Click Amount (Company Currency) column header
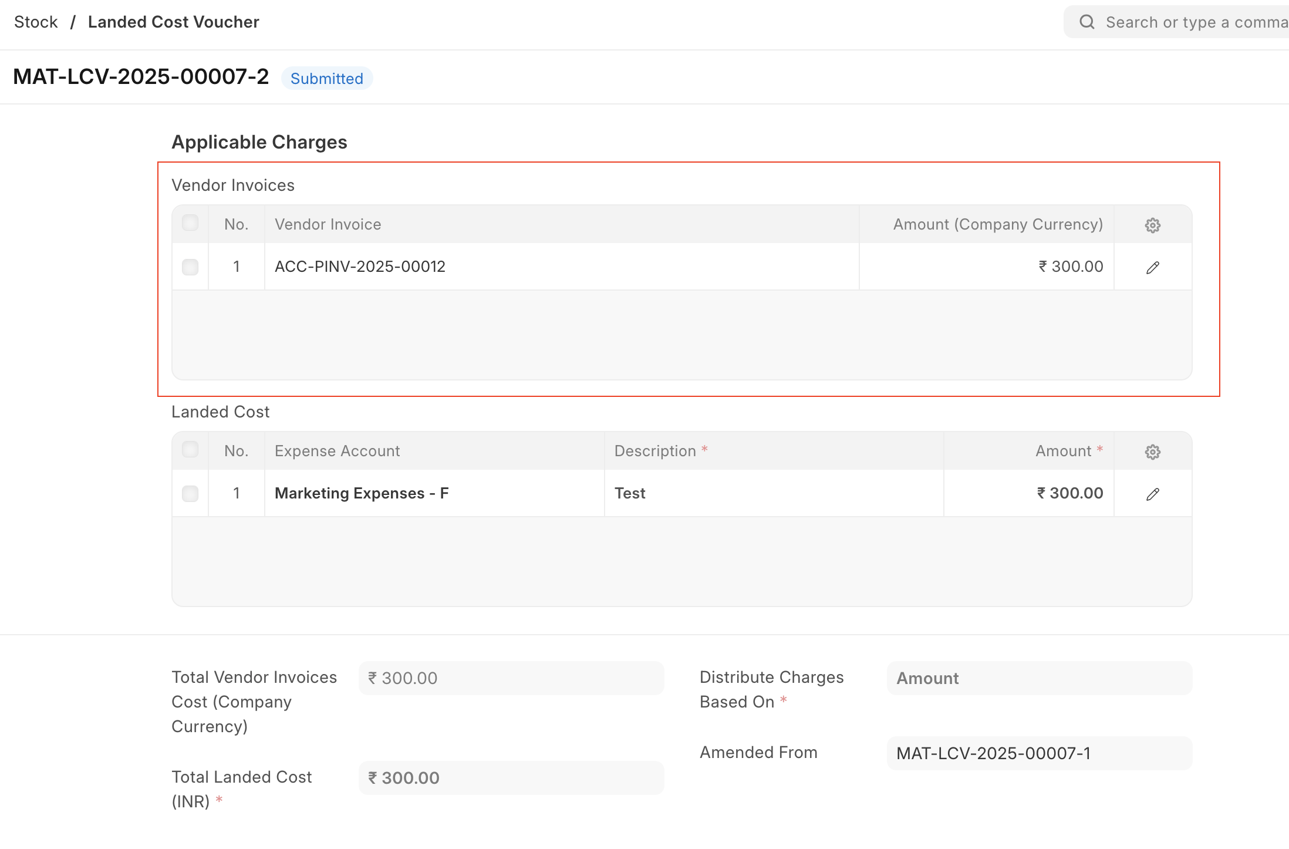Screen dimensions: 1289x849 tap(987, 224)
